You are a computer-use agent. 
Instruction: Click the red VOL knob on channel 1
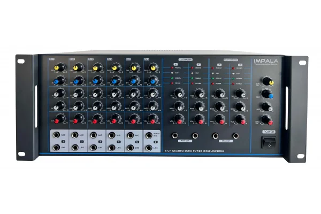tap(59, 119)
